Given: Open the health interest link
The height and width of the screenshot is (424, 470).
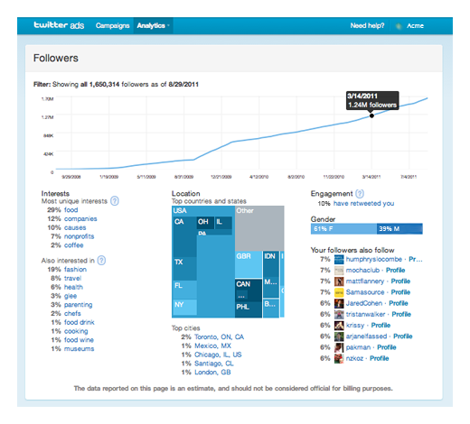Looking at the screenshot, I should pyautogui.click(x=73, y=287).
